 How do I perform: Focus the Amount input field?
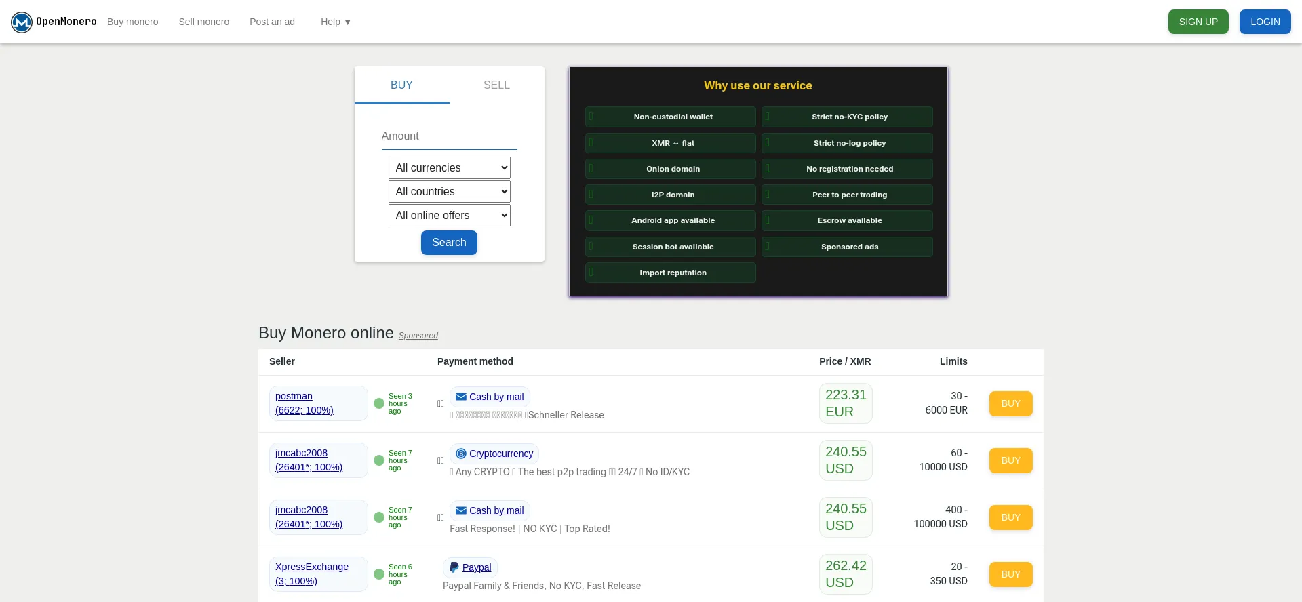click(x=450, y=136)
